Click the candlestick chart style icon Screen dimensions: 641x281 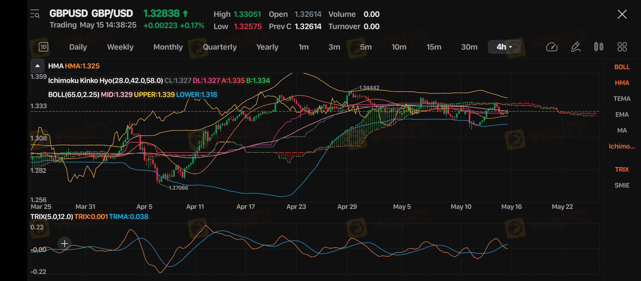coord(599,47)
